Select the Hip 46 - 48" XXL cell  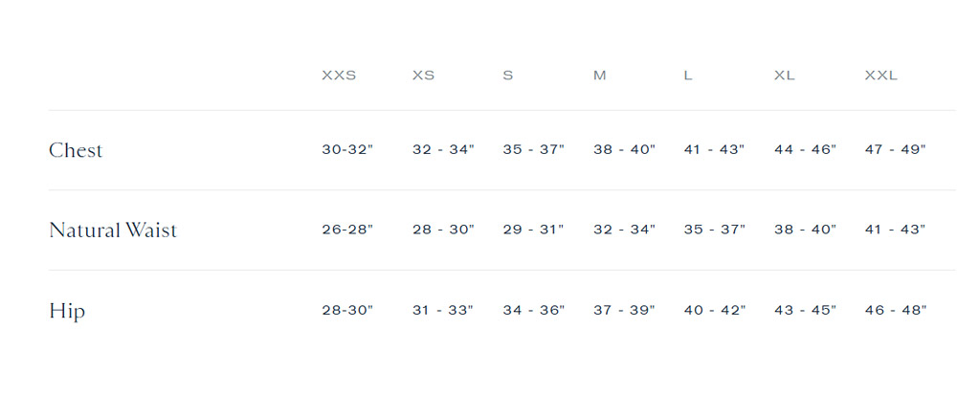pyautogui.click(x=896, y=310)
